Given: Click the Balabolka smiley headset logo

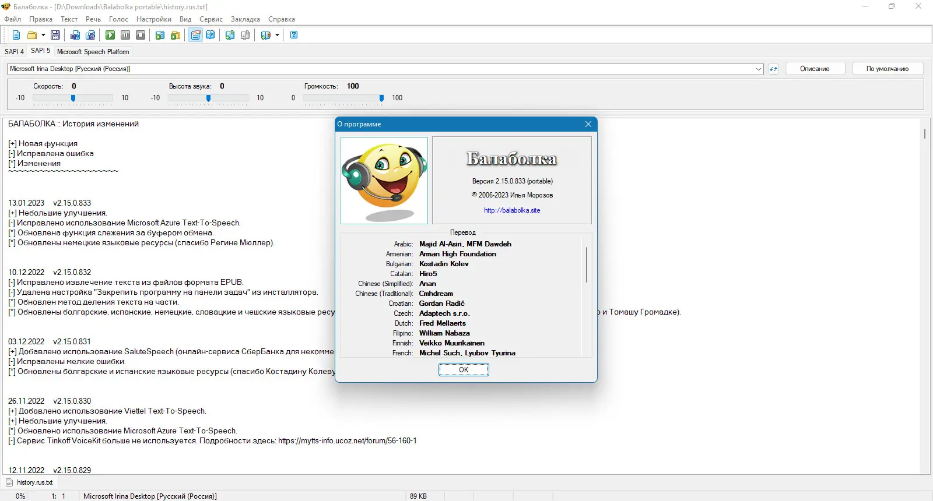Looking at the screenshot, I should click(x=384, y=181).
